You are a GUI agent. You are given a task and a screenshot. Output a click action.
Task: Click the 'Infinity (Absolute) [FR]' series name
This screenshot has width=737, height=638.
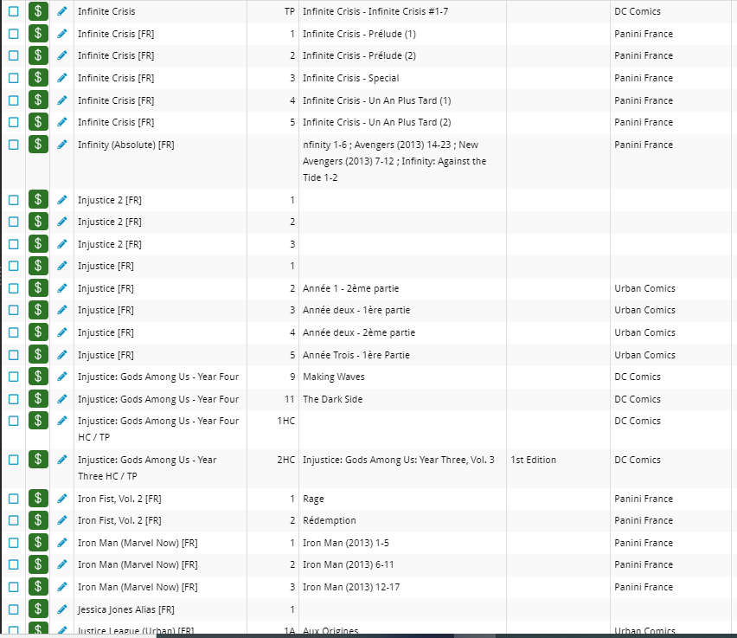point(126,145)
